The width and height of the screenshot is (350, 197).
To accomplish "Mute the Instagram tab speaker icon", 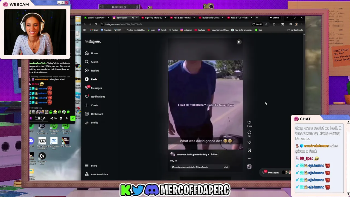I will pyautogui.click(x=133, y=18).
